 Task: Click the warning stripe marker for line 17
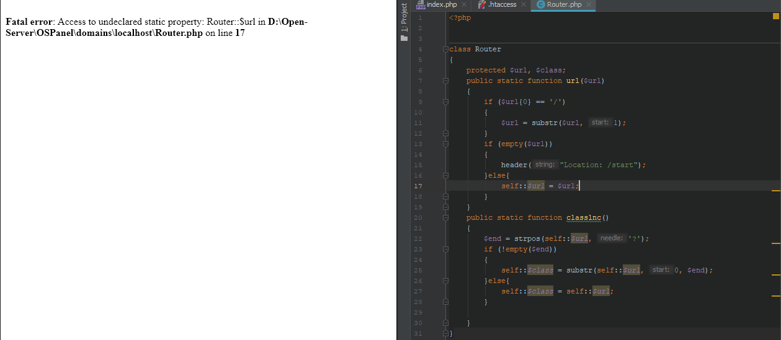coord(775,191)
